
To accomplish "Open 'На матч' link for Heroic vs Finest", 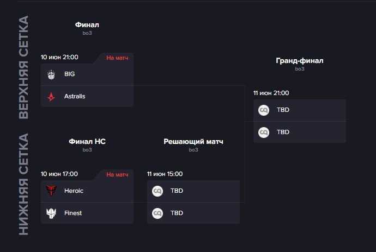I will click(117, 175).
